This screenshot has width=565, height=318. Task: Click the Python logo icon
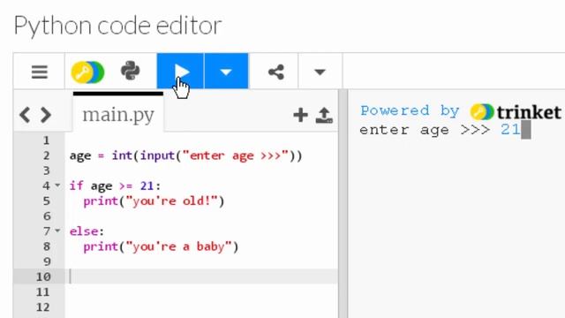pos(131,71)
